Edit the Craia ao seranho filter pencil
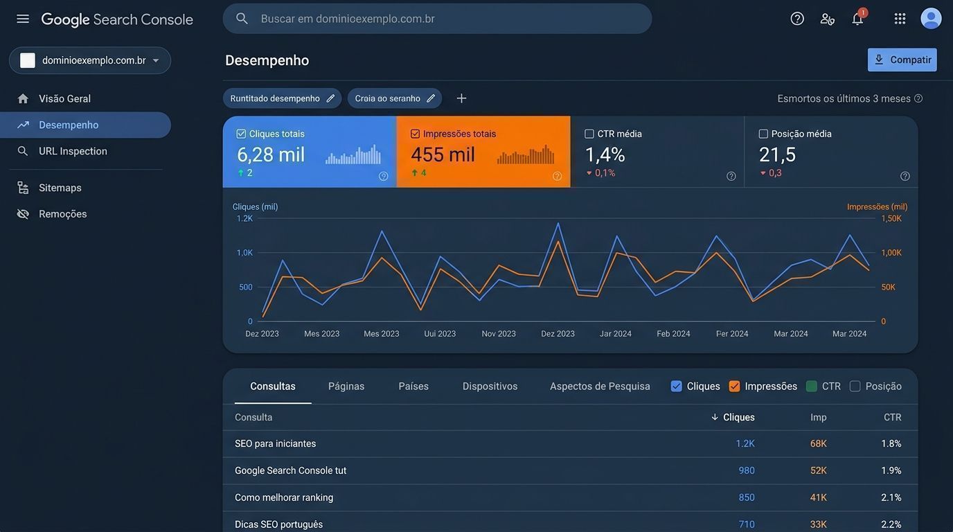Viewport: 953px width, 532px height. [431, 98]
